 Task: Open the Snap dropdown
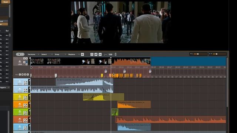[60, 54]
